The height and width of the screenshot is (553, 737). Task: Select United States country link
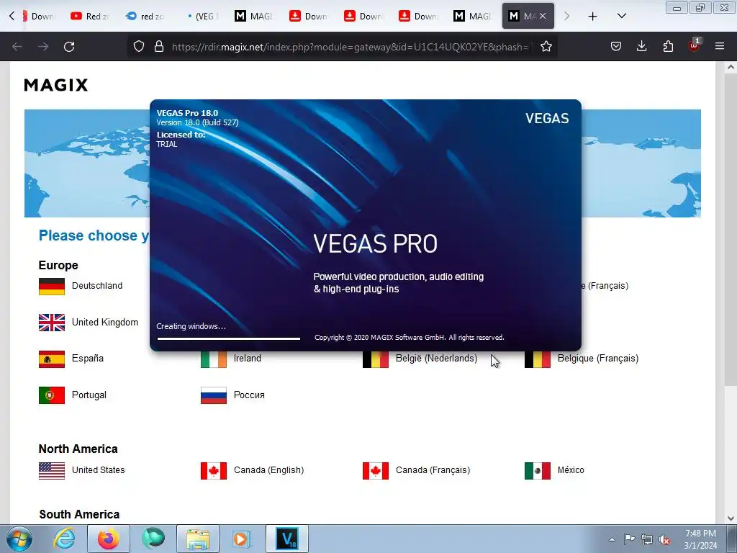[x=98, y=470]
